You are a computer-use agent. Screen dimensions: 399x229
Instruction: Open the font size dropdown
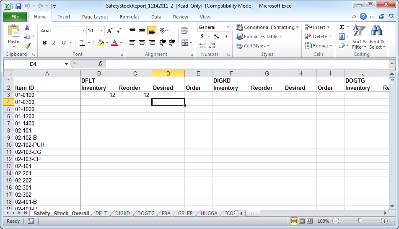click(x=101, y=31)
